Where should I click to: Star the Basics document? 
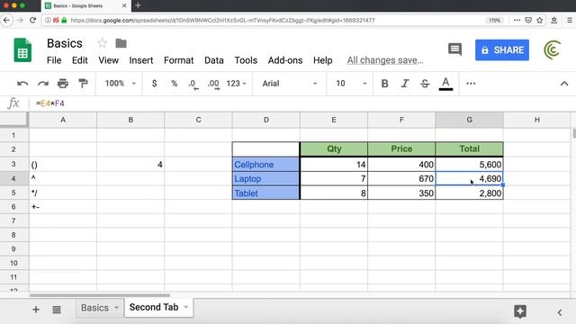tap(102, 43)
